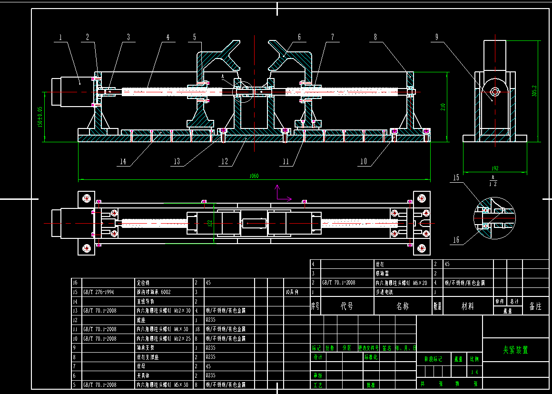This screenshot has height=394, width=552.
Task: Select the 10系列 remark cell
Action: [x=297, y=292]
